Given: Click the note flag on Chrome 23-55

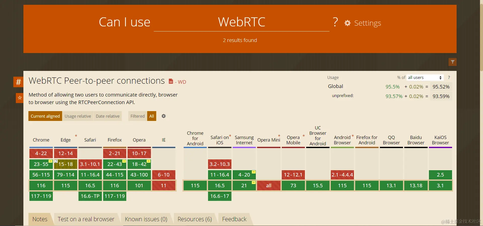Looking at the screenshot, I should (x=50, y=161).
